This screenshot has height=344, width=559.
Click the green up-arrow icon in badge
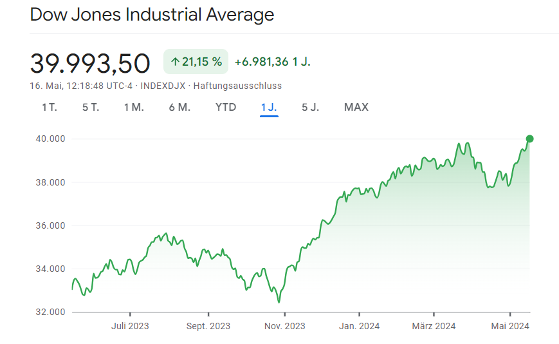(175, 62)
